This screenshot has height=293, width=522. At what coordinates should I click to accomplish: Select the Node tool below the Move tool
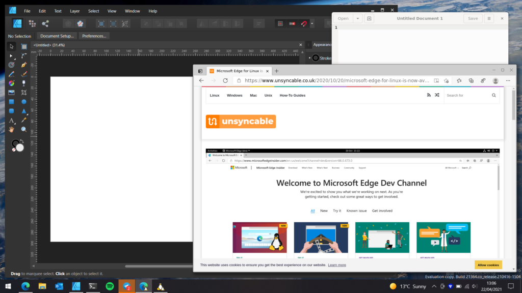click(11, 56)
